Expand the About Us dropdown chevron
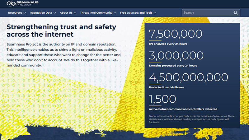The width and height of the screenshot is (249, 140). 75,13
